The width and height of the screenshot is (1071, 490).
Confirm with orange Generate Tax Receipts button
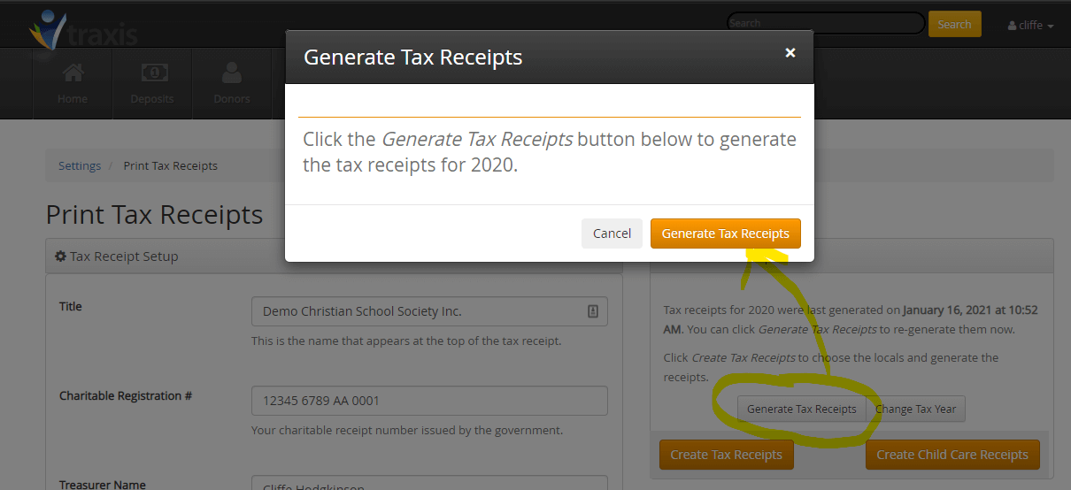coord(725,234)
